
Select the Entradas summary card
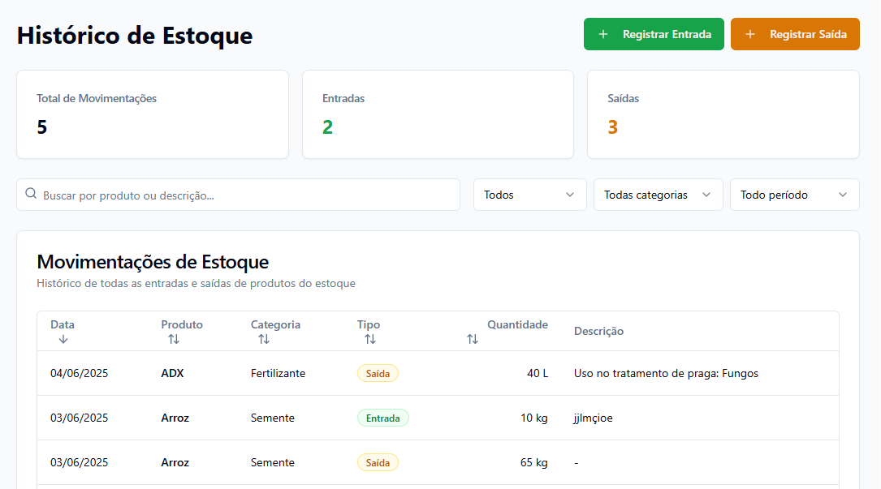click(438, 114)
